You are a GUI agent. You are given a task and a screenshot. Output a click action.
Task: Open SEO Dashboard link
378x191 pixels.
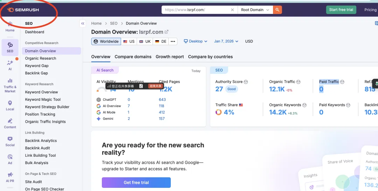pyautogui.click(x=34, y=32)
